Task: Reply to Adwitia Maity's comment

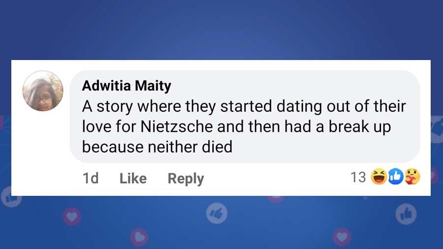Action: tap(186, 179)
